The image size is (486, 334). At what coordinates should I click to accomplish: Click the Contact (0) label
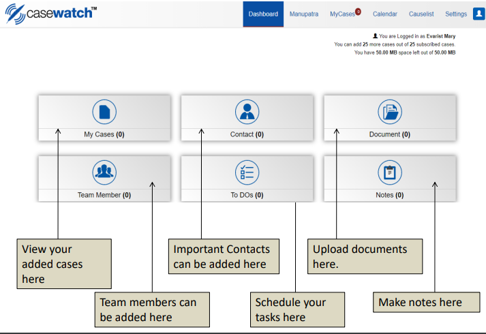247,134
